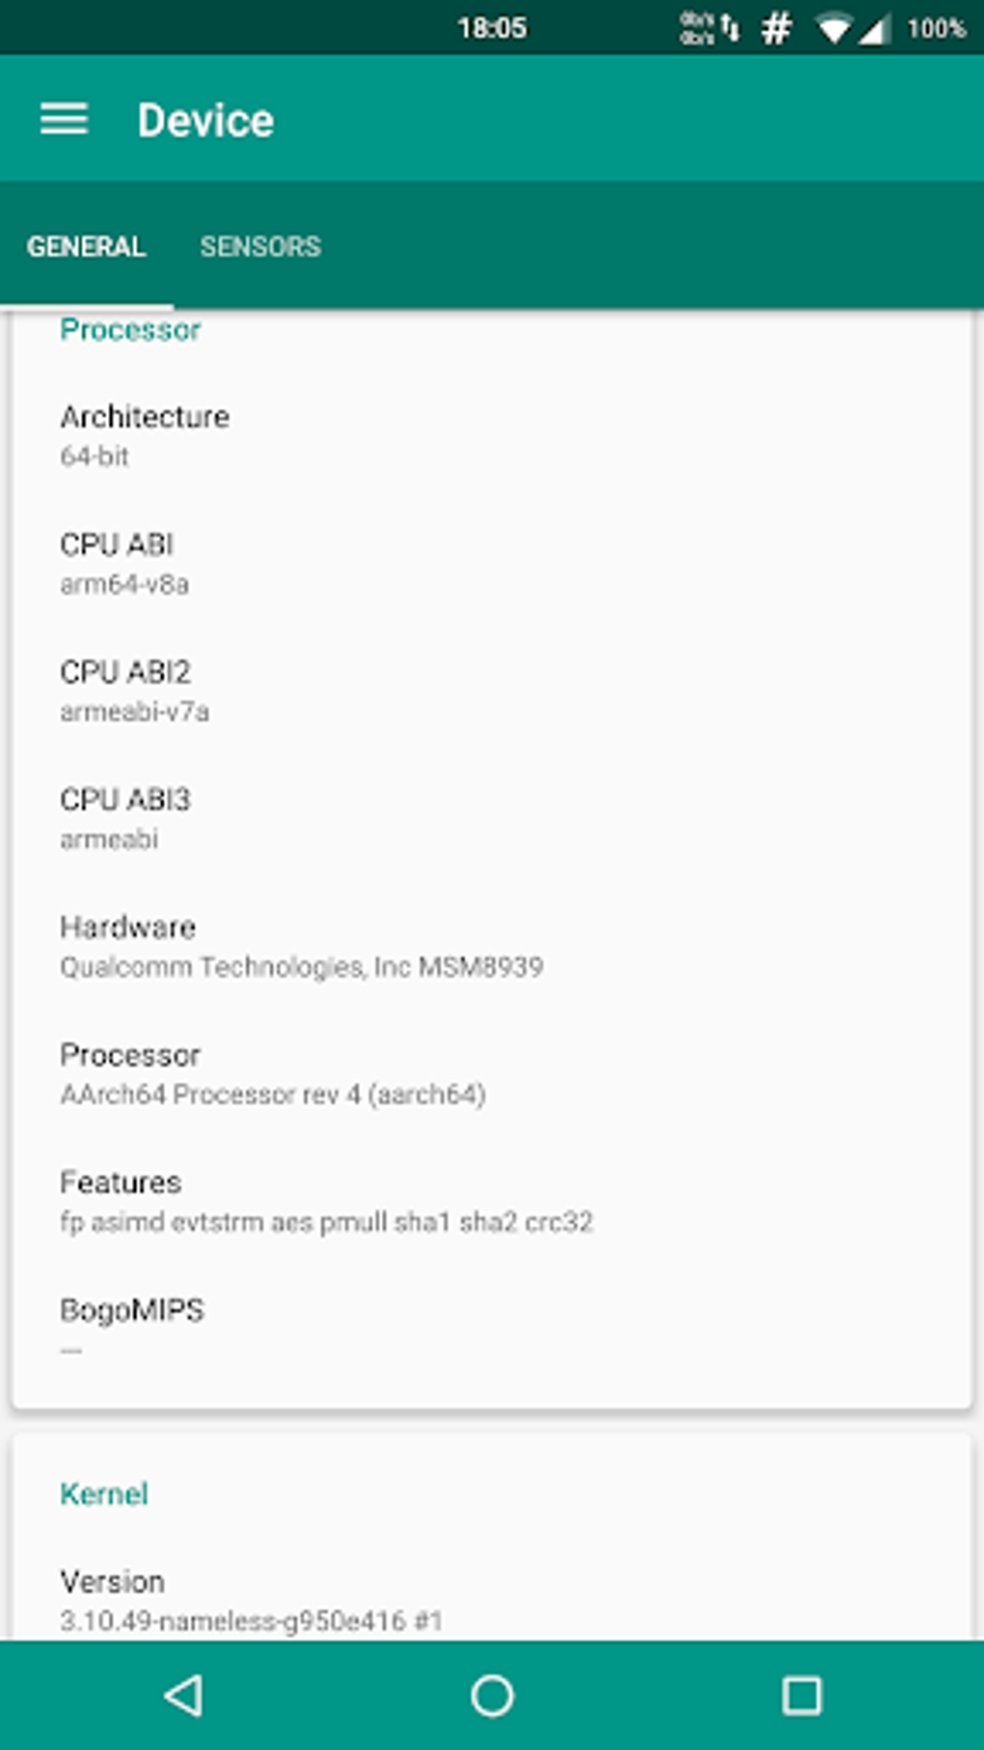The width and height of the screenshot is (984, 1750).
Task: Open the recent apps overview
Action: coord(801,1695)
